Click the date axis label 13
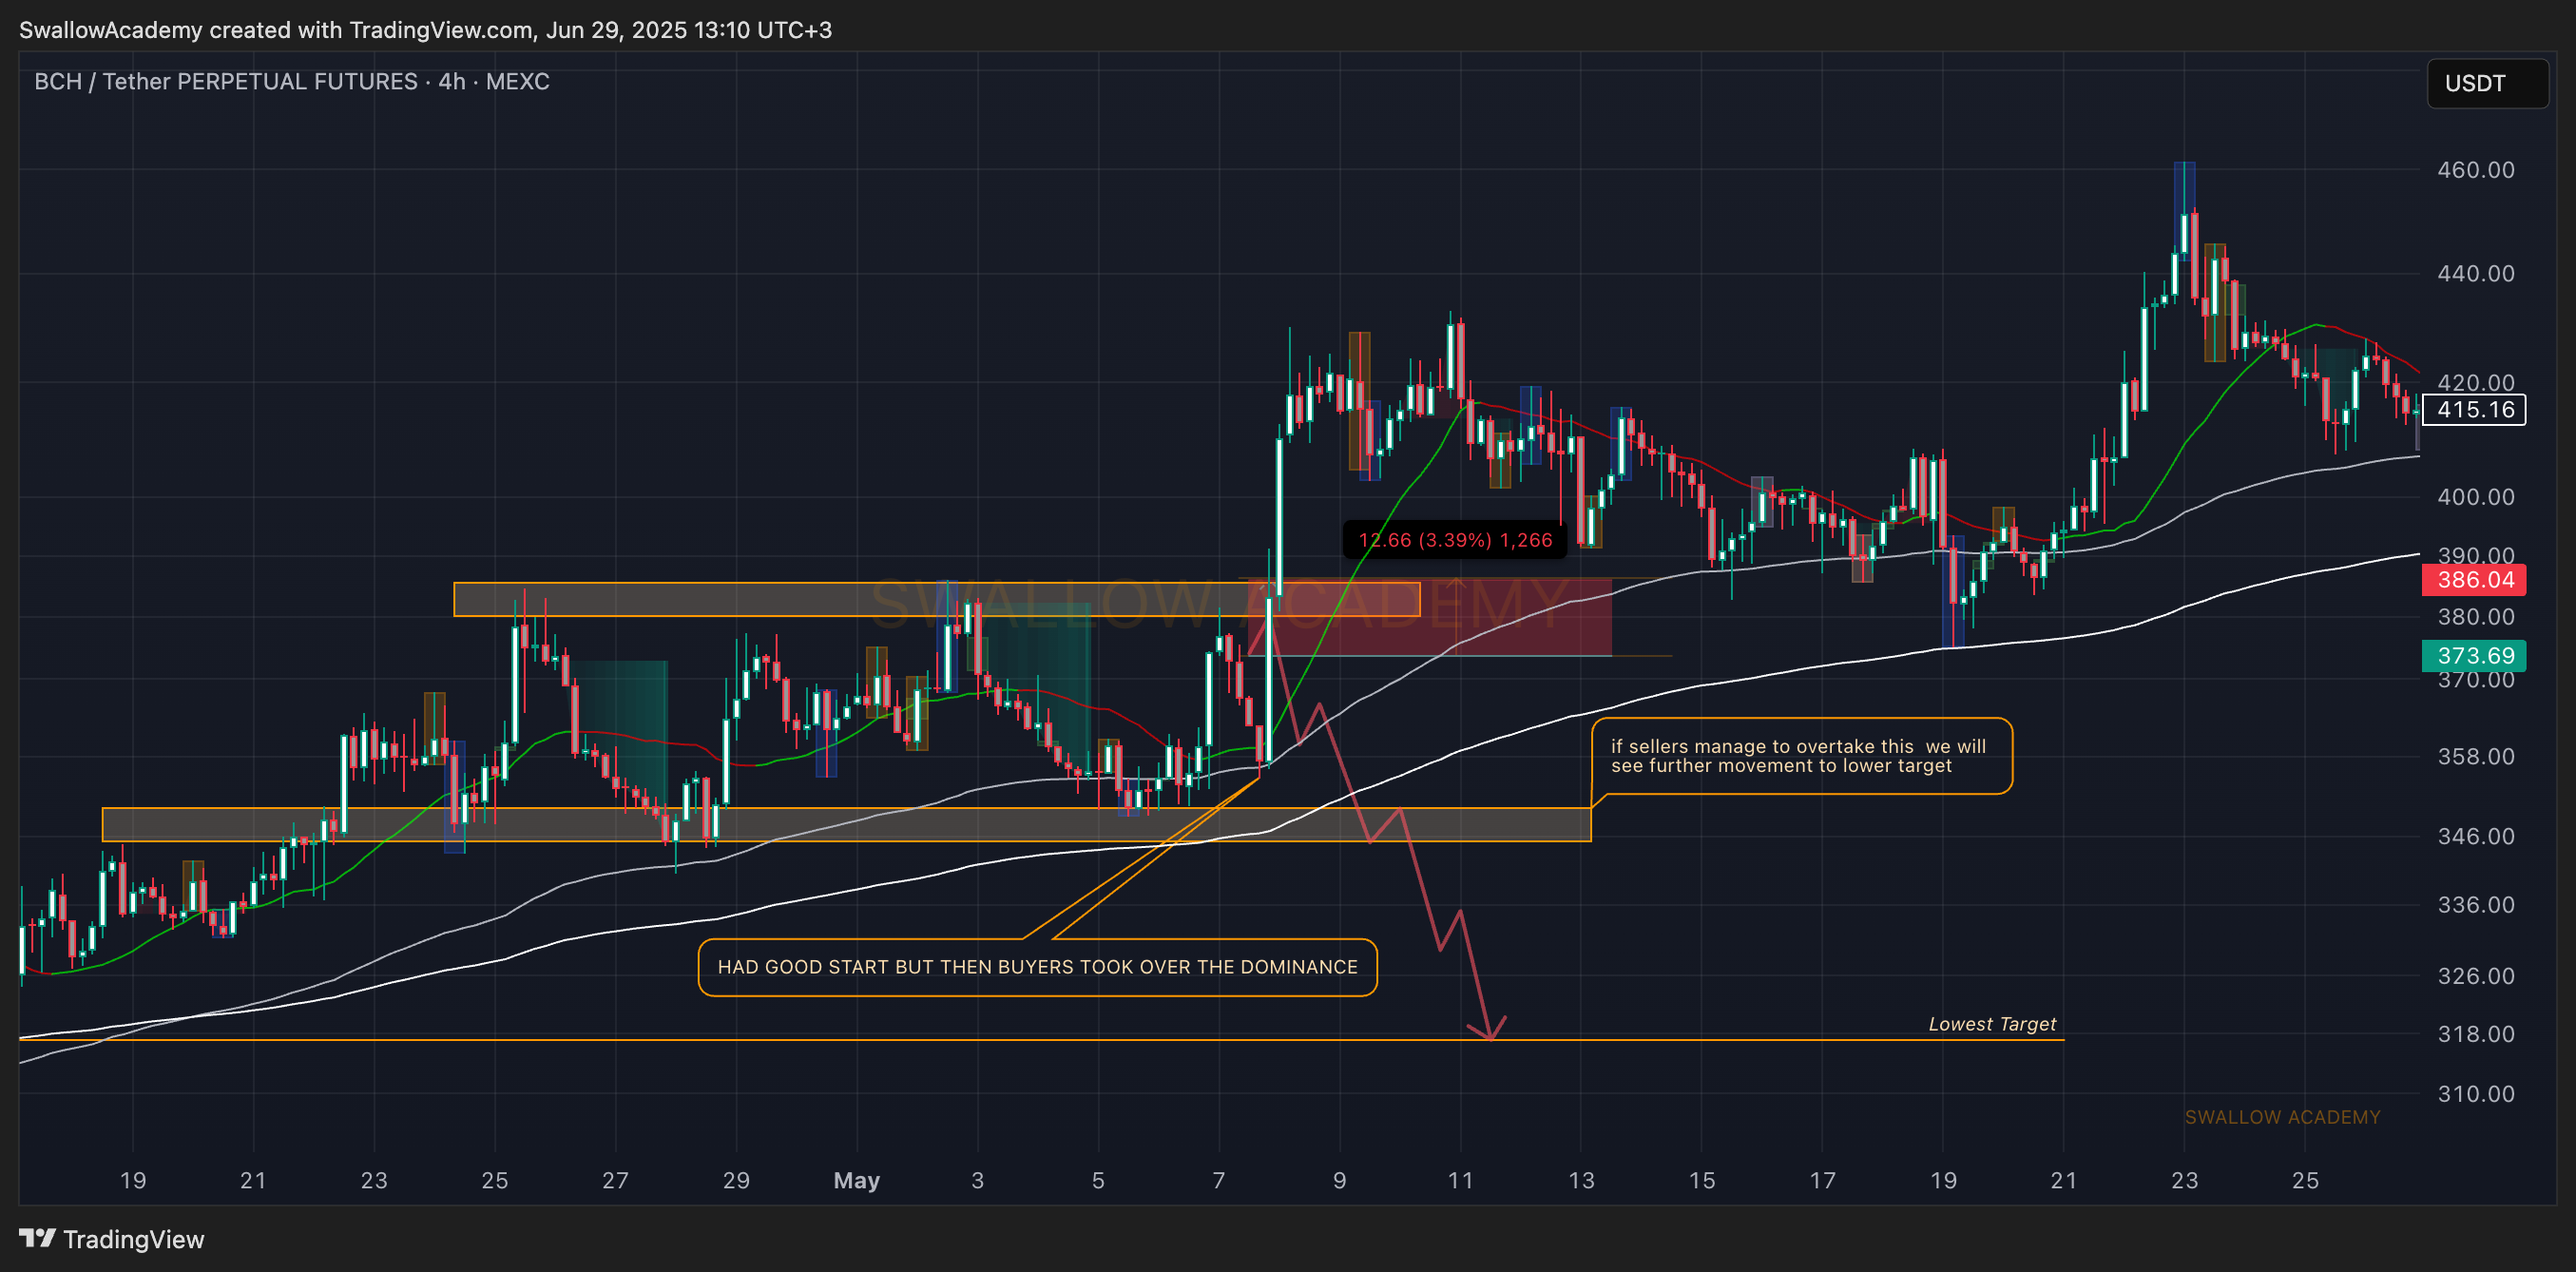 pyautogui.click(x=1581, y=1180)
